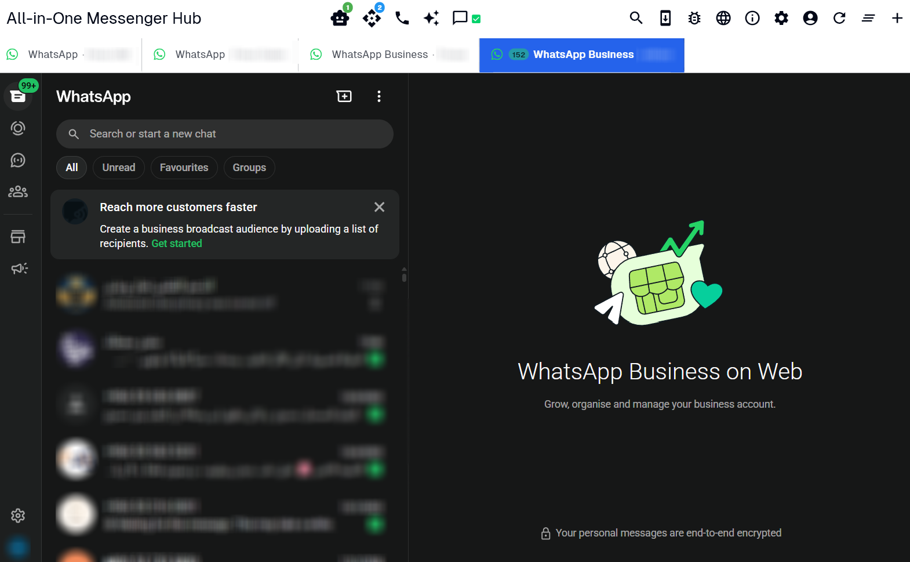Select the Unread chat filter

119,168
